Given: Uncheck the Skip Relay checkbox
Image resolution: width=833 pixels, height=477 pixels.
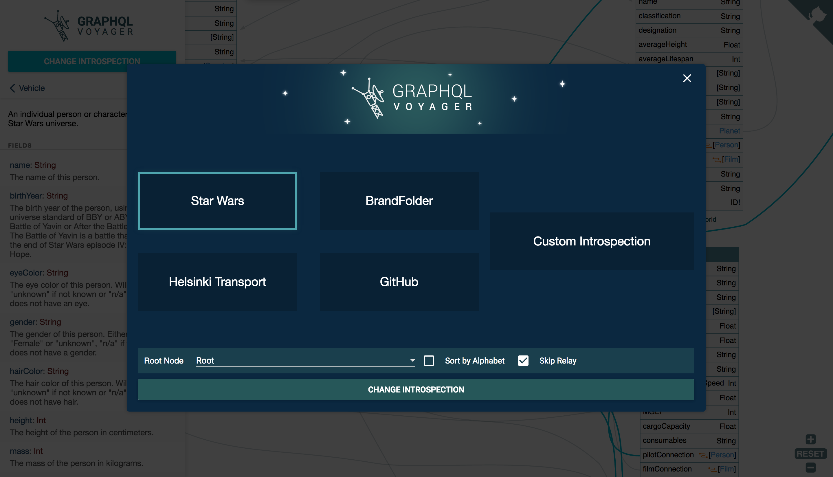Looking at the screenshot, I should tap(523, 361).
